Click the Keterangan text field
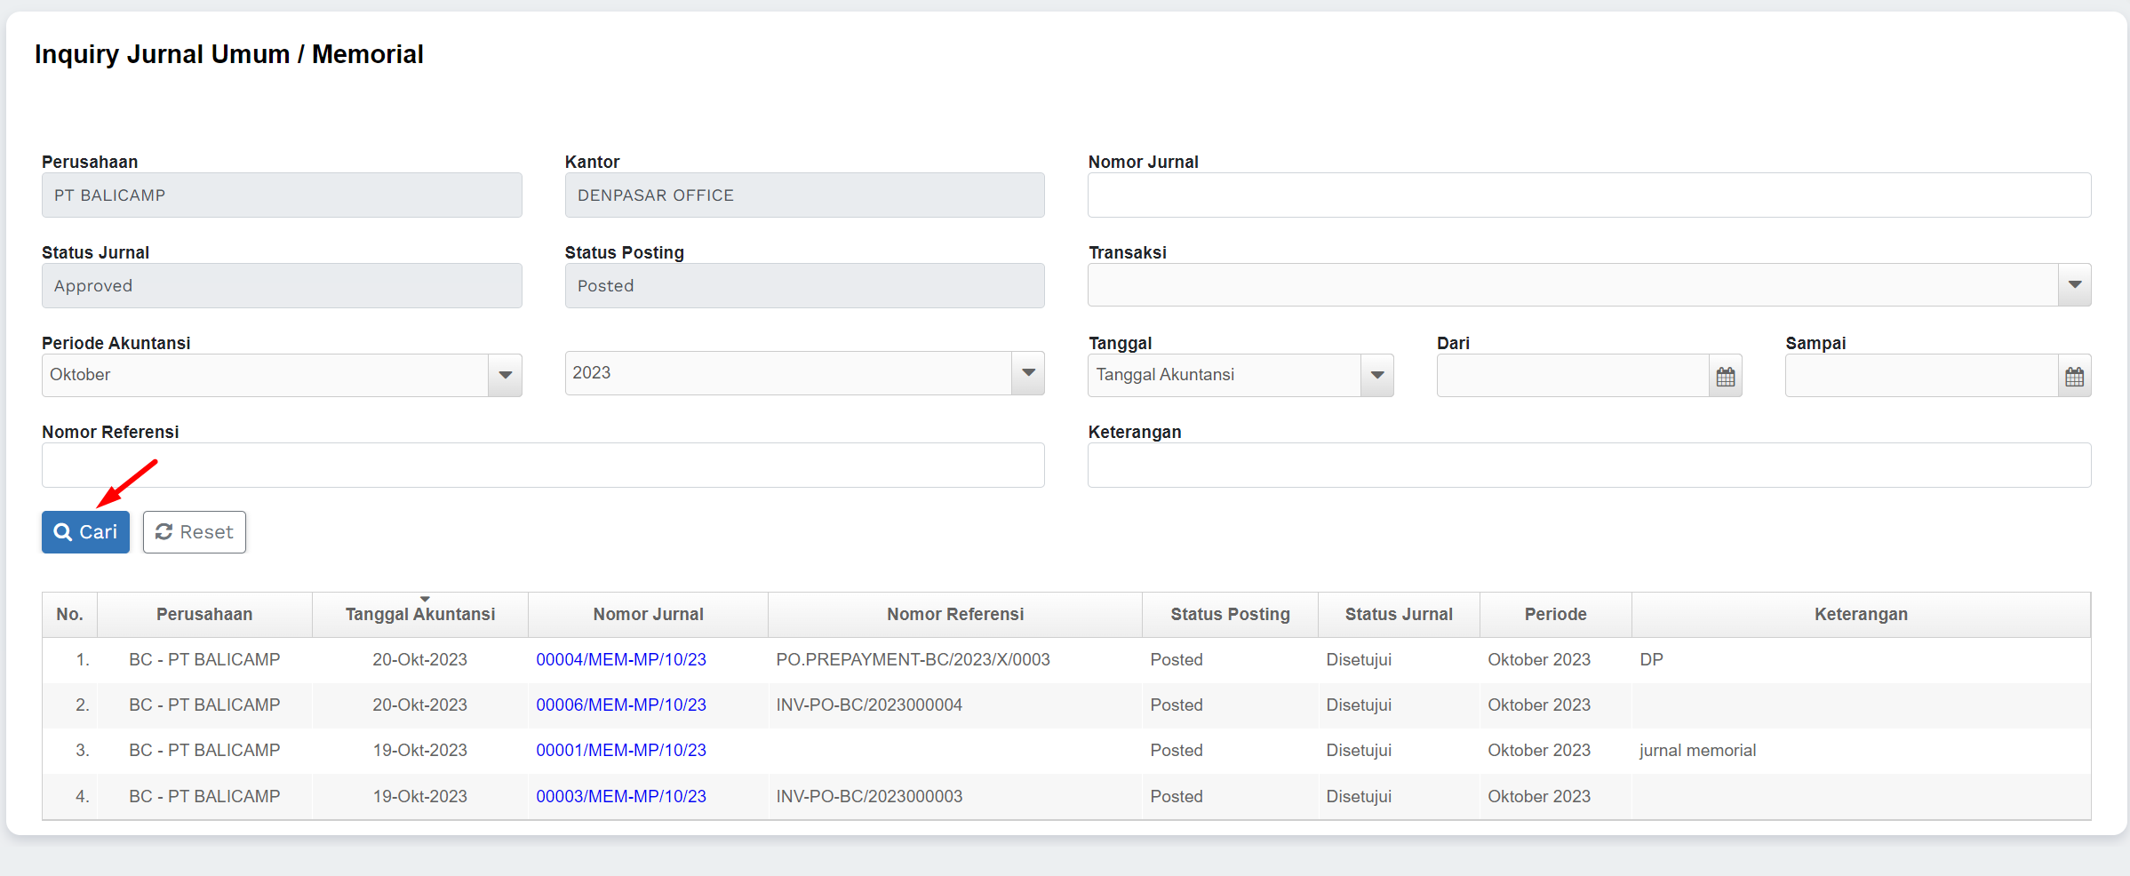The width and height of the screenshot is (2130, 876). point(1588,466)
